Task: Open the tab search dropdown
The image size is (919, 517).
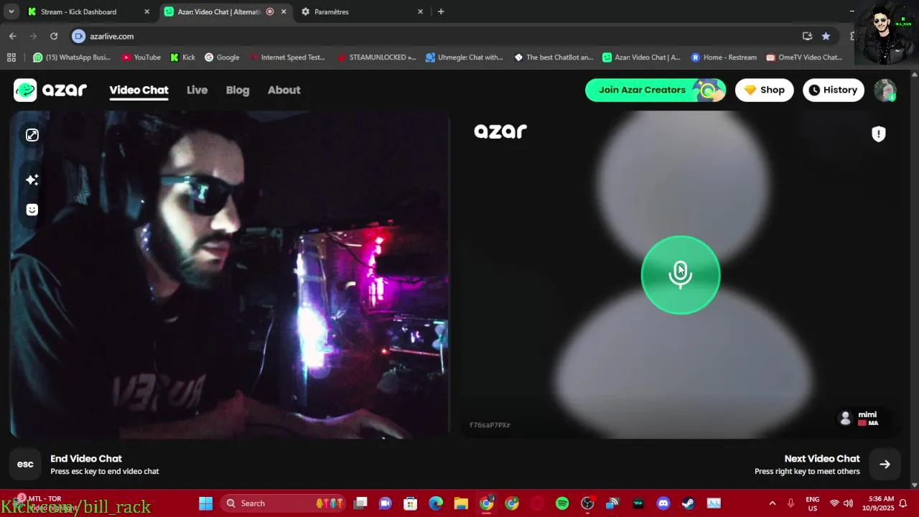Action: pyautogui.click(x=11, y=11)
